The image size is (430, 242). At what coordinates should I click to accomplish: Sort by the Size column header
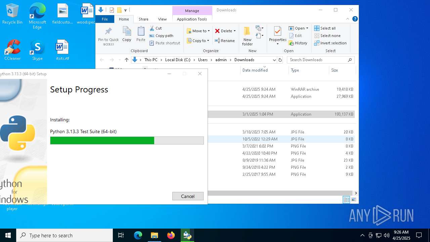click(x=342, y=70)
